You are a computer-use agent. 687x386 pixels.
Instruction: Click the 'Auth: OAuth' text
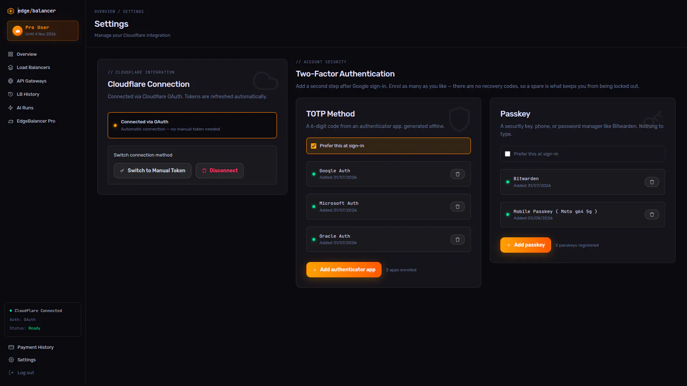coord(23,320)
